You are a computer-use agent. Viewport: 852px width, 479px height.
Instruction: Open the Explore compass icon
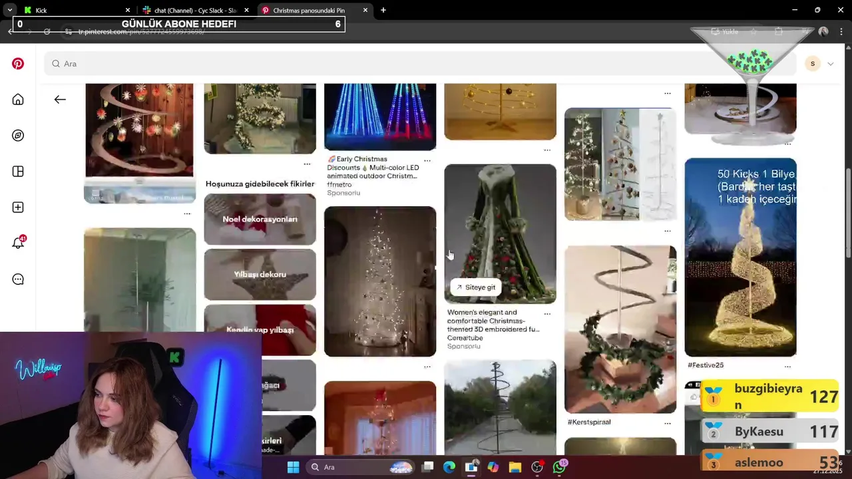coord(18,136)
